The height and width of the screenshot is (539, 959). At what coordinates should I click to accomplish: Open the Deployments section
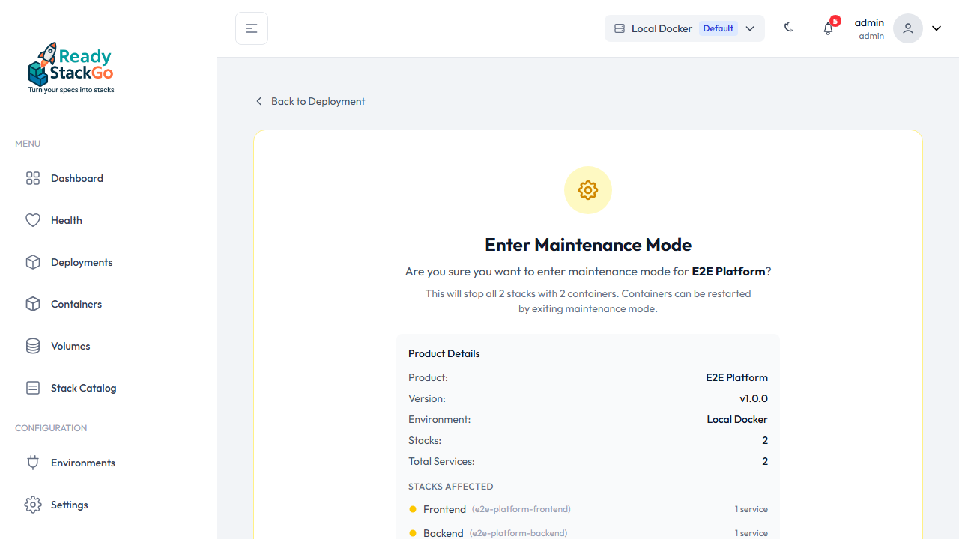click(x=81, y=262)
